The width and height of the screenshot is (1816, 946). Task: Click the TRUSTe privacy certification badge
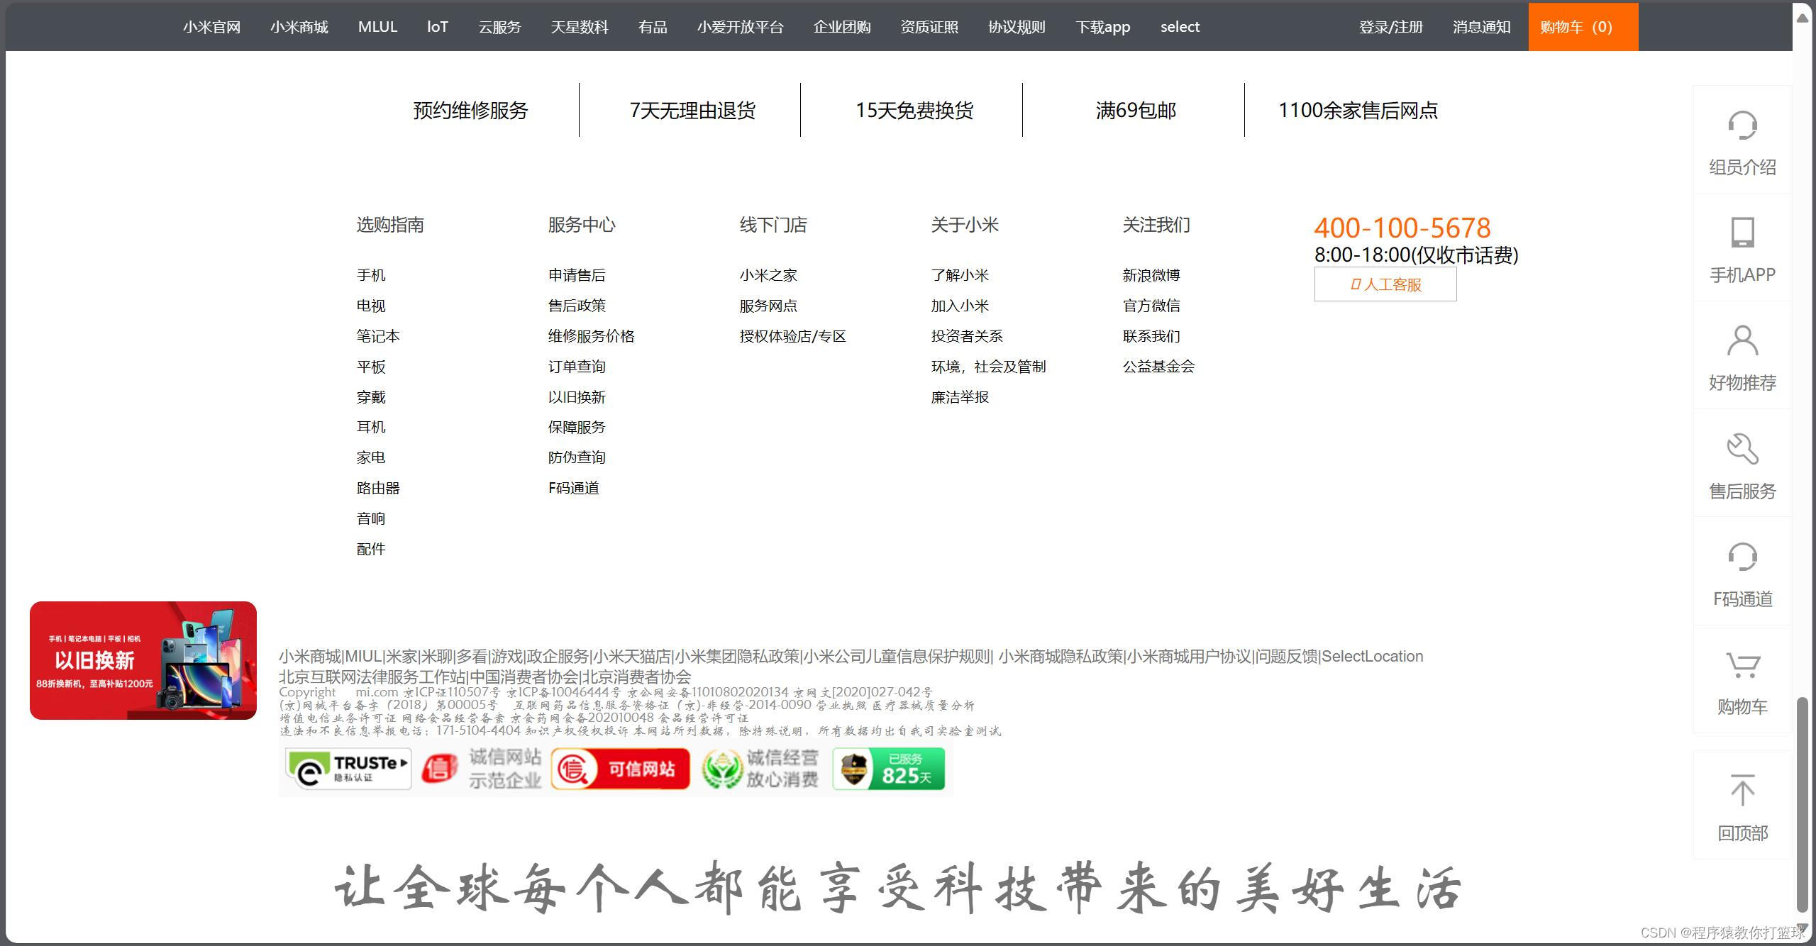[x=348, y=769]
